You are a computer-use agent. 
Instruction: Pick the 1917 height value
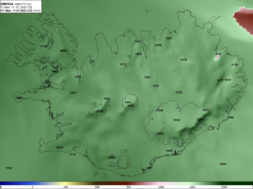click(73, 93)
